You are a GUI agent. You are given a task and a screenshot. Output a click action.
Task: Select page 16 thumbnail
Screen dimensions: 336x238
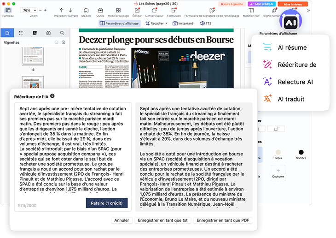(x=33, y=56)
